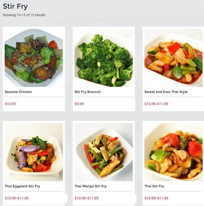Click the Showing 10–15 of 15 results text

[24, 15]
